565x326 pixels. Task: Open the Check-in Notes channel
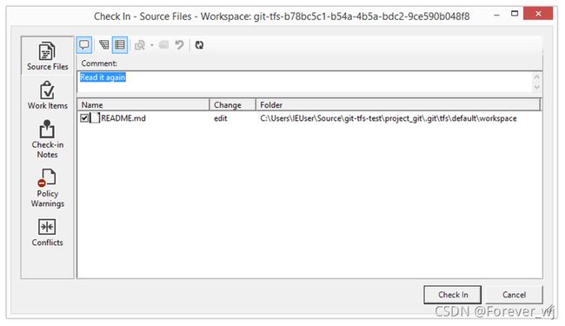47,139
